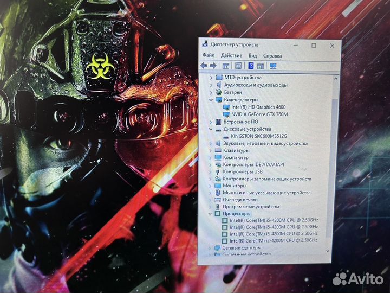This screenshot has height=293, width=390.
Task: Click the Device Manager title bar icon
Action: 205,44
